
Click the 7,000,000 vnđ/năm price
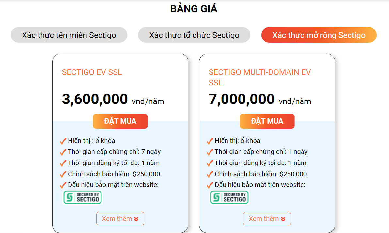point(260,99)
